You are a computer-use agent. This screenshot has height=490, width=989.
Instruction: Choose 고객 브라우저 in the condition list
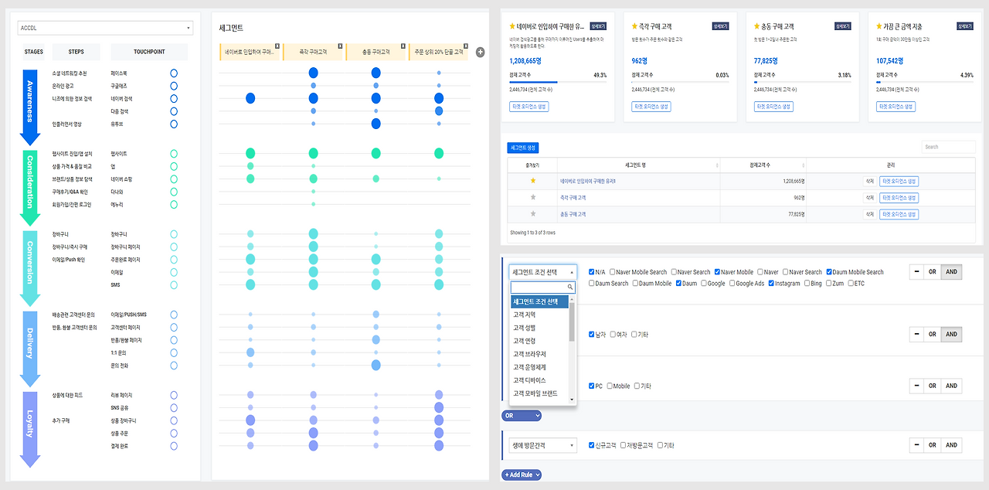540,354
